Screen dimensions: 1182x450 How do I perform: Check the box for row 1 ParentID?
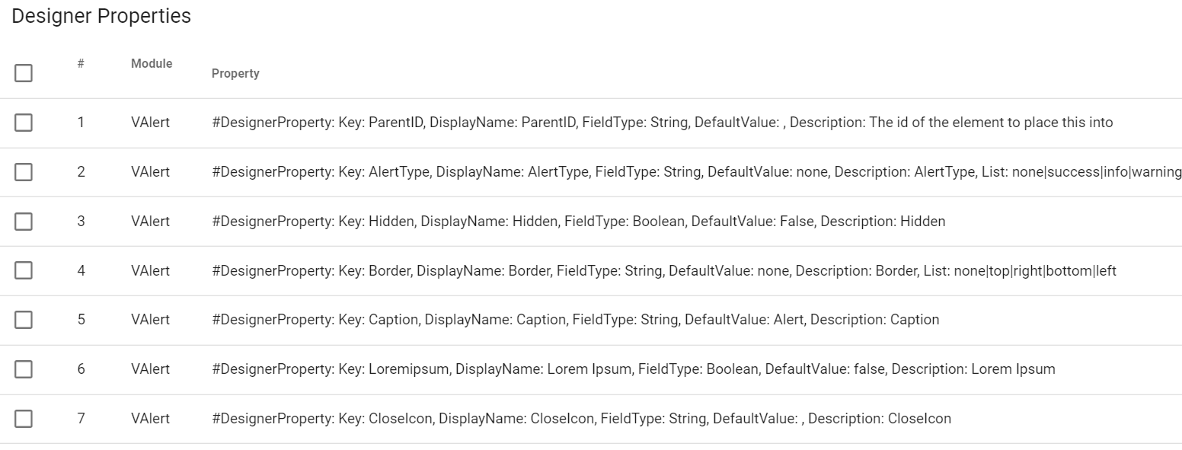(x=24, y=123)
